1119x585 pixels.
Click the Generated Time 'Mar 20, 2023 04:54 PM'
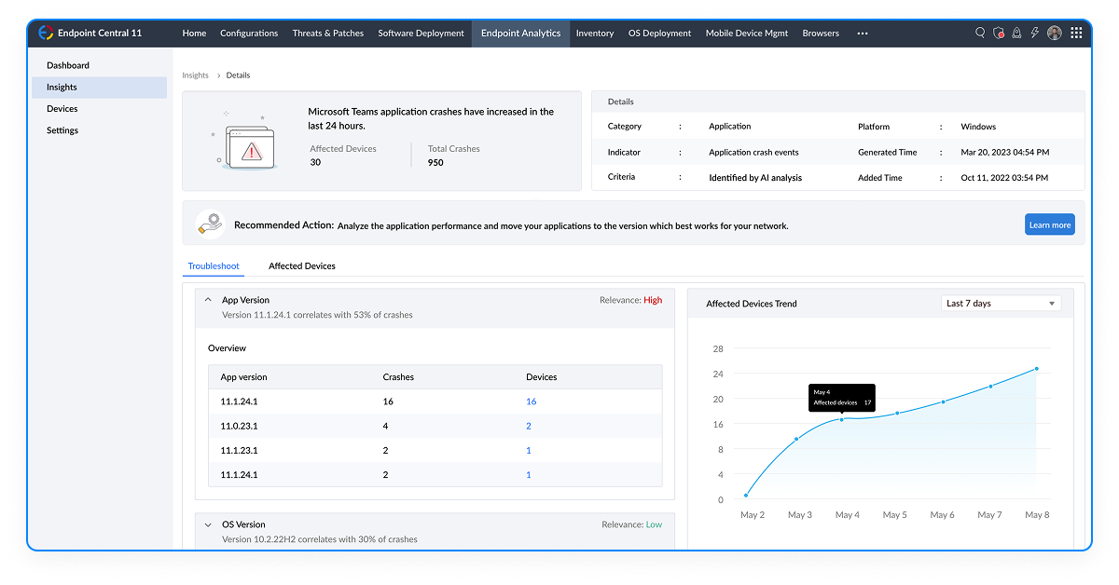[1005, 152]
